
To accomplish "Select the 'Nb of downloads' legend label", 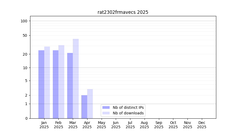I will coord(128,113).
